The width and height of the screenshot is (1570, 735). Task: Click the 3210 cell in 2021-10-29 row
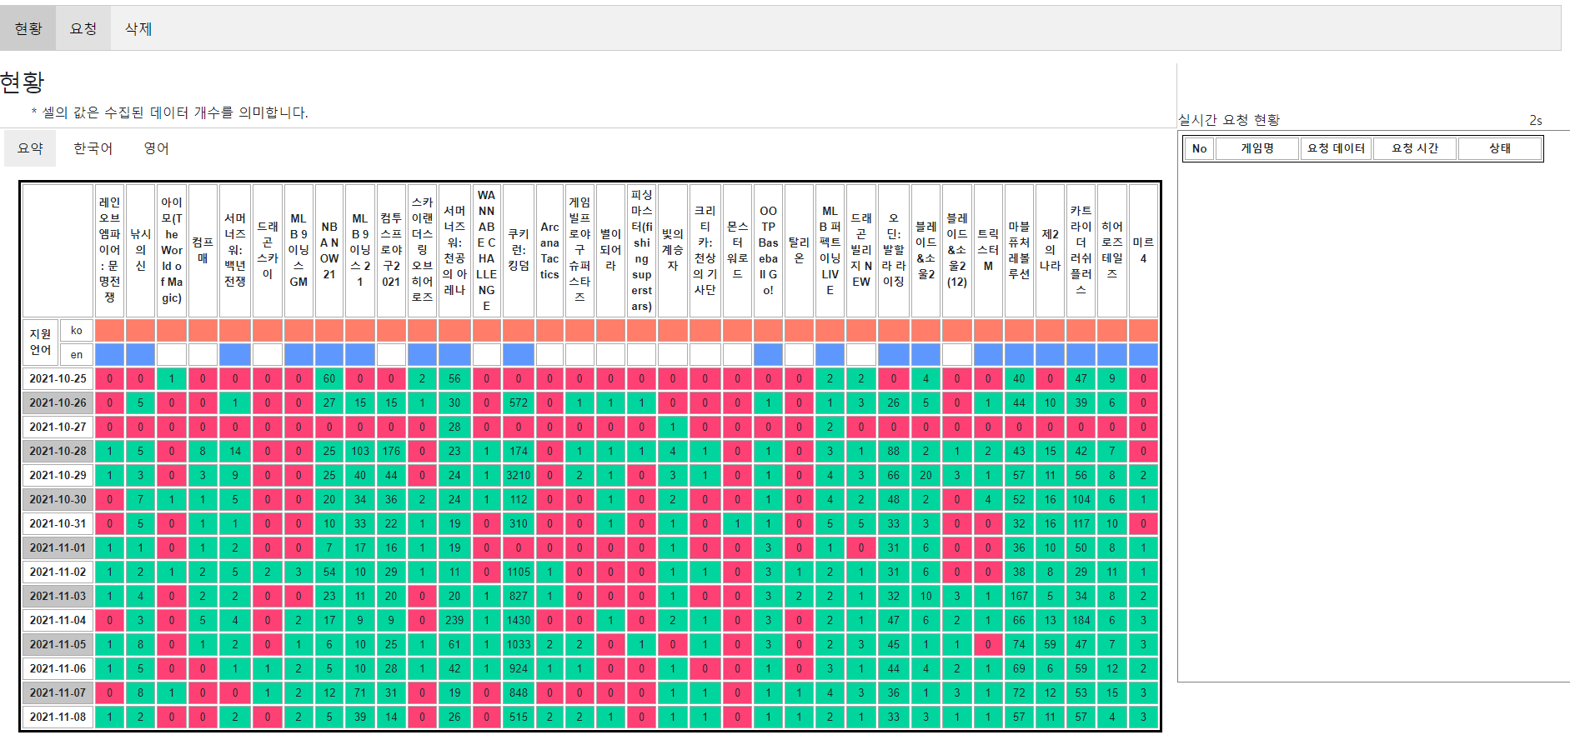519,475
